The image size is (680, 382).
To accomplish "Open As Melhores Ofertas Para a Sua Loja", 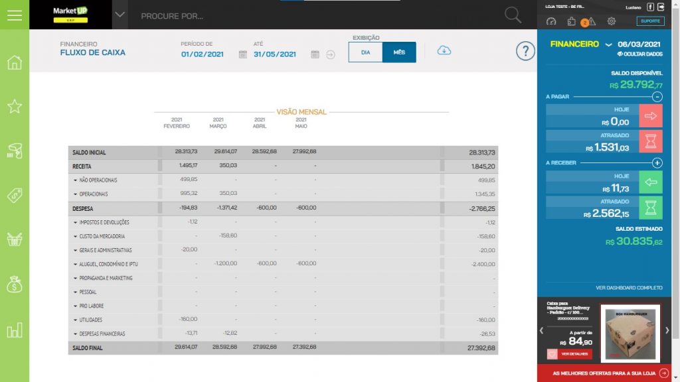I will pyautogui.click(x=604, y=373).
